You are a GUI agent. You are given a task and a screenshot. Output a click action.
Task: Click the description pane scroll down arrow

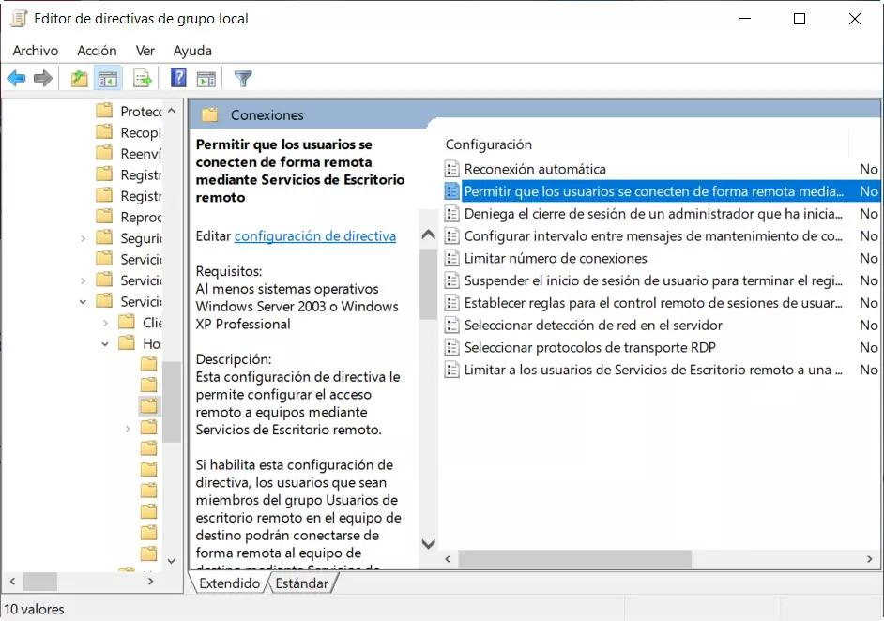pyautogui.click(x=429, y=544)
